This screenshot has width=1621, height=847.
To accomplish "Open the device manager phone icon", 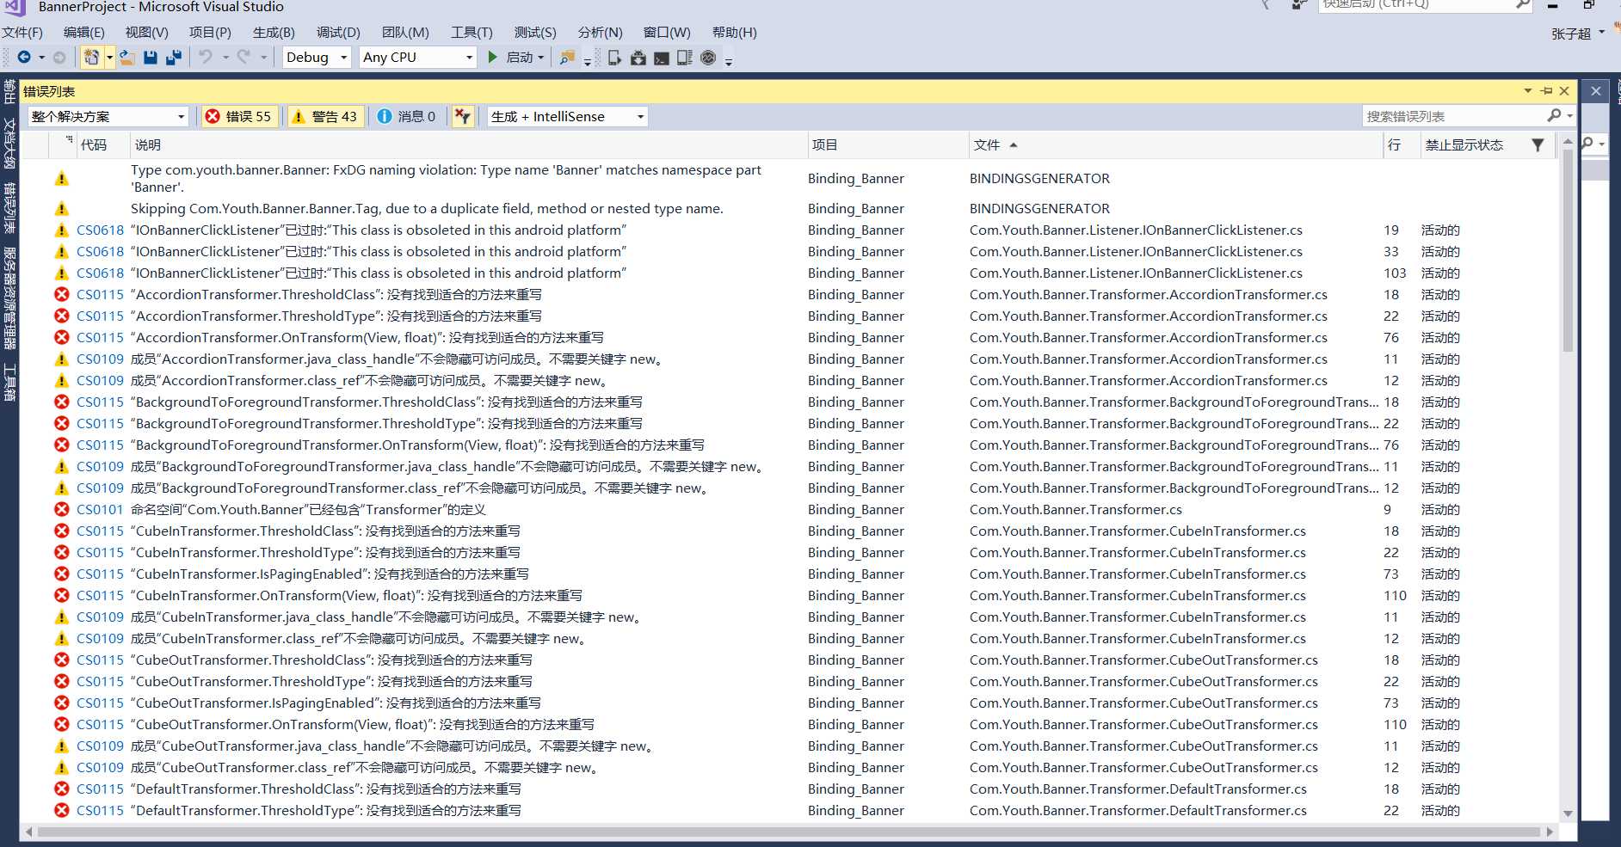I will click(x=614, y=58).
